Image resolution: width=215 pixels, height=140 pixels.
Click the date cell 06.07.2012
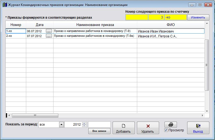pos(36,31)
